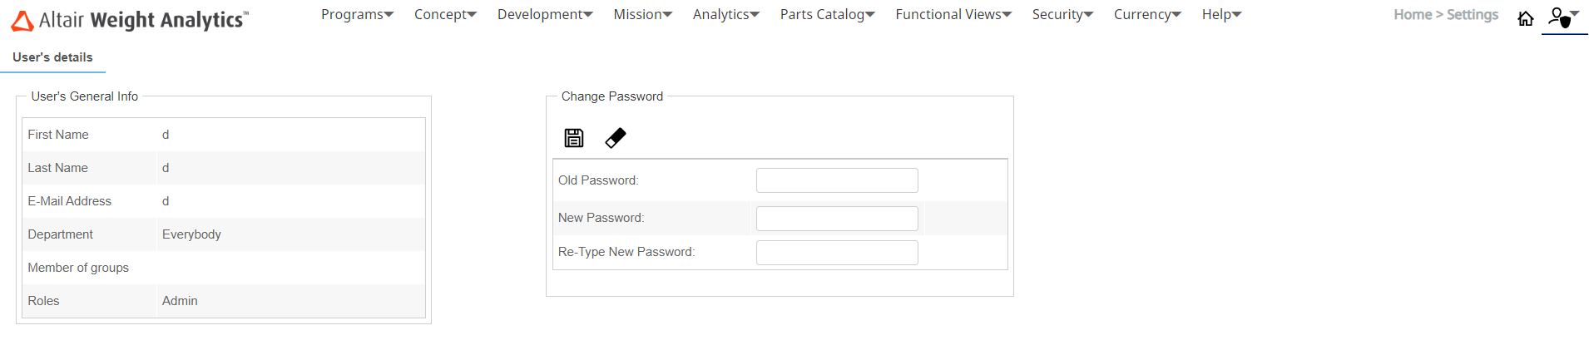Click the Home > Settings breadcrumb link
Viewport: 1589px width, 345px height.
click(x=1445, y=15)
